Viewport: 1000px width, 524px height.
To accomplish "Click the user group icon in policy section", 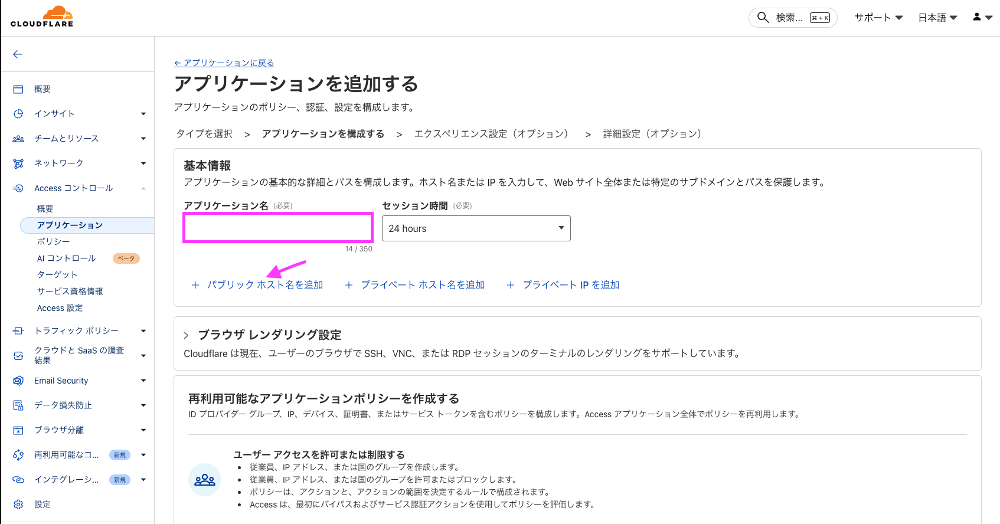I will click(x=205, y=480).
